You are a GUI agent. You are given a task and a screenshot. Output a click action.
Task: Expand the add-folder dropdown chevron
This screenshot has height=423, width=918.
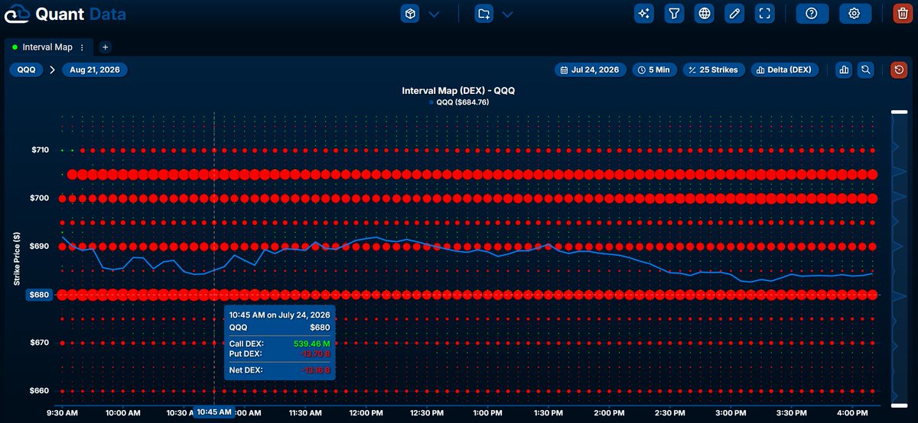[507, 14]
